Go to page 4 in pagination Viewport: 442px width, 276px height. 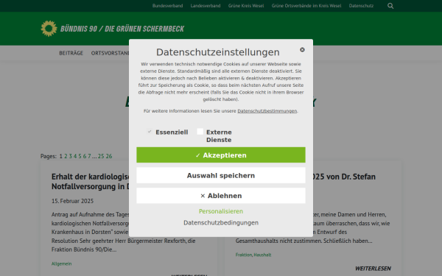75,156
